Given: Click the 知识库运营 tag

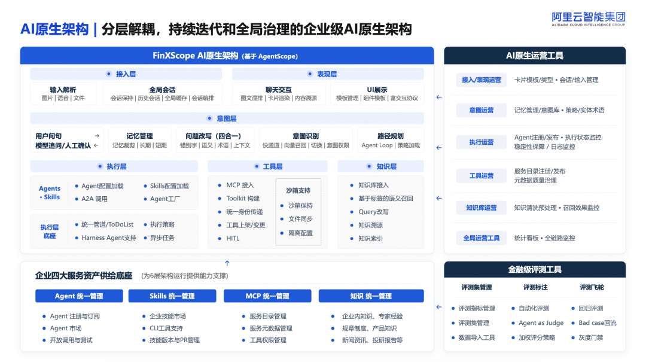Looking at the screenshot, I should pyautogui.click(x=481, y=208).
